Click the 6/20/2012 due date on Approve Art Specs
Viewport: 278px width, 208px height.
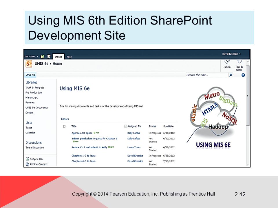pyautogui.click(x=169, y=133)
